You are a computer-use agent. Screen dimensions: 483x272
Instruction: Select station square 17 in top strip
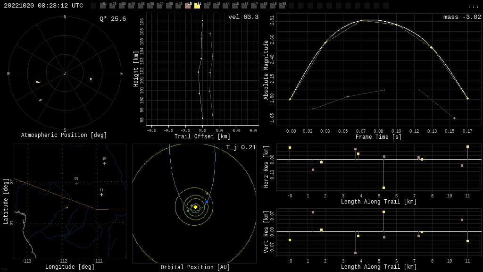pyautogui.click(x=253, y=6)
